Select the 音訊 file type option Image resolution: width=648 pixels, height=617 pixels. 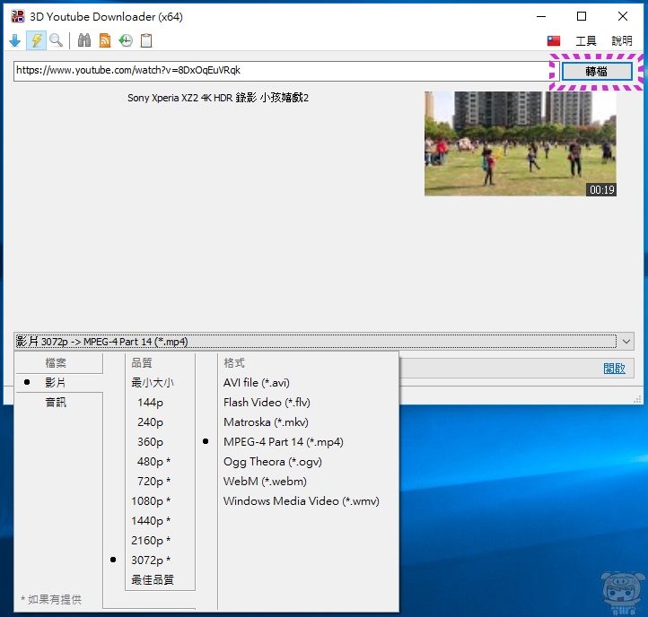pyautogui.click(x=56, y=403)
